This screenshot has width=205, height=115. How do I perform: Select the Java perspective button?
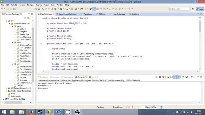[200, 9]
